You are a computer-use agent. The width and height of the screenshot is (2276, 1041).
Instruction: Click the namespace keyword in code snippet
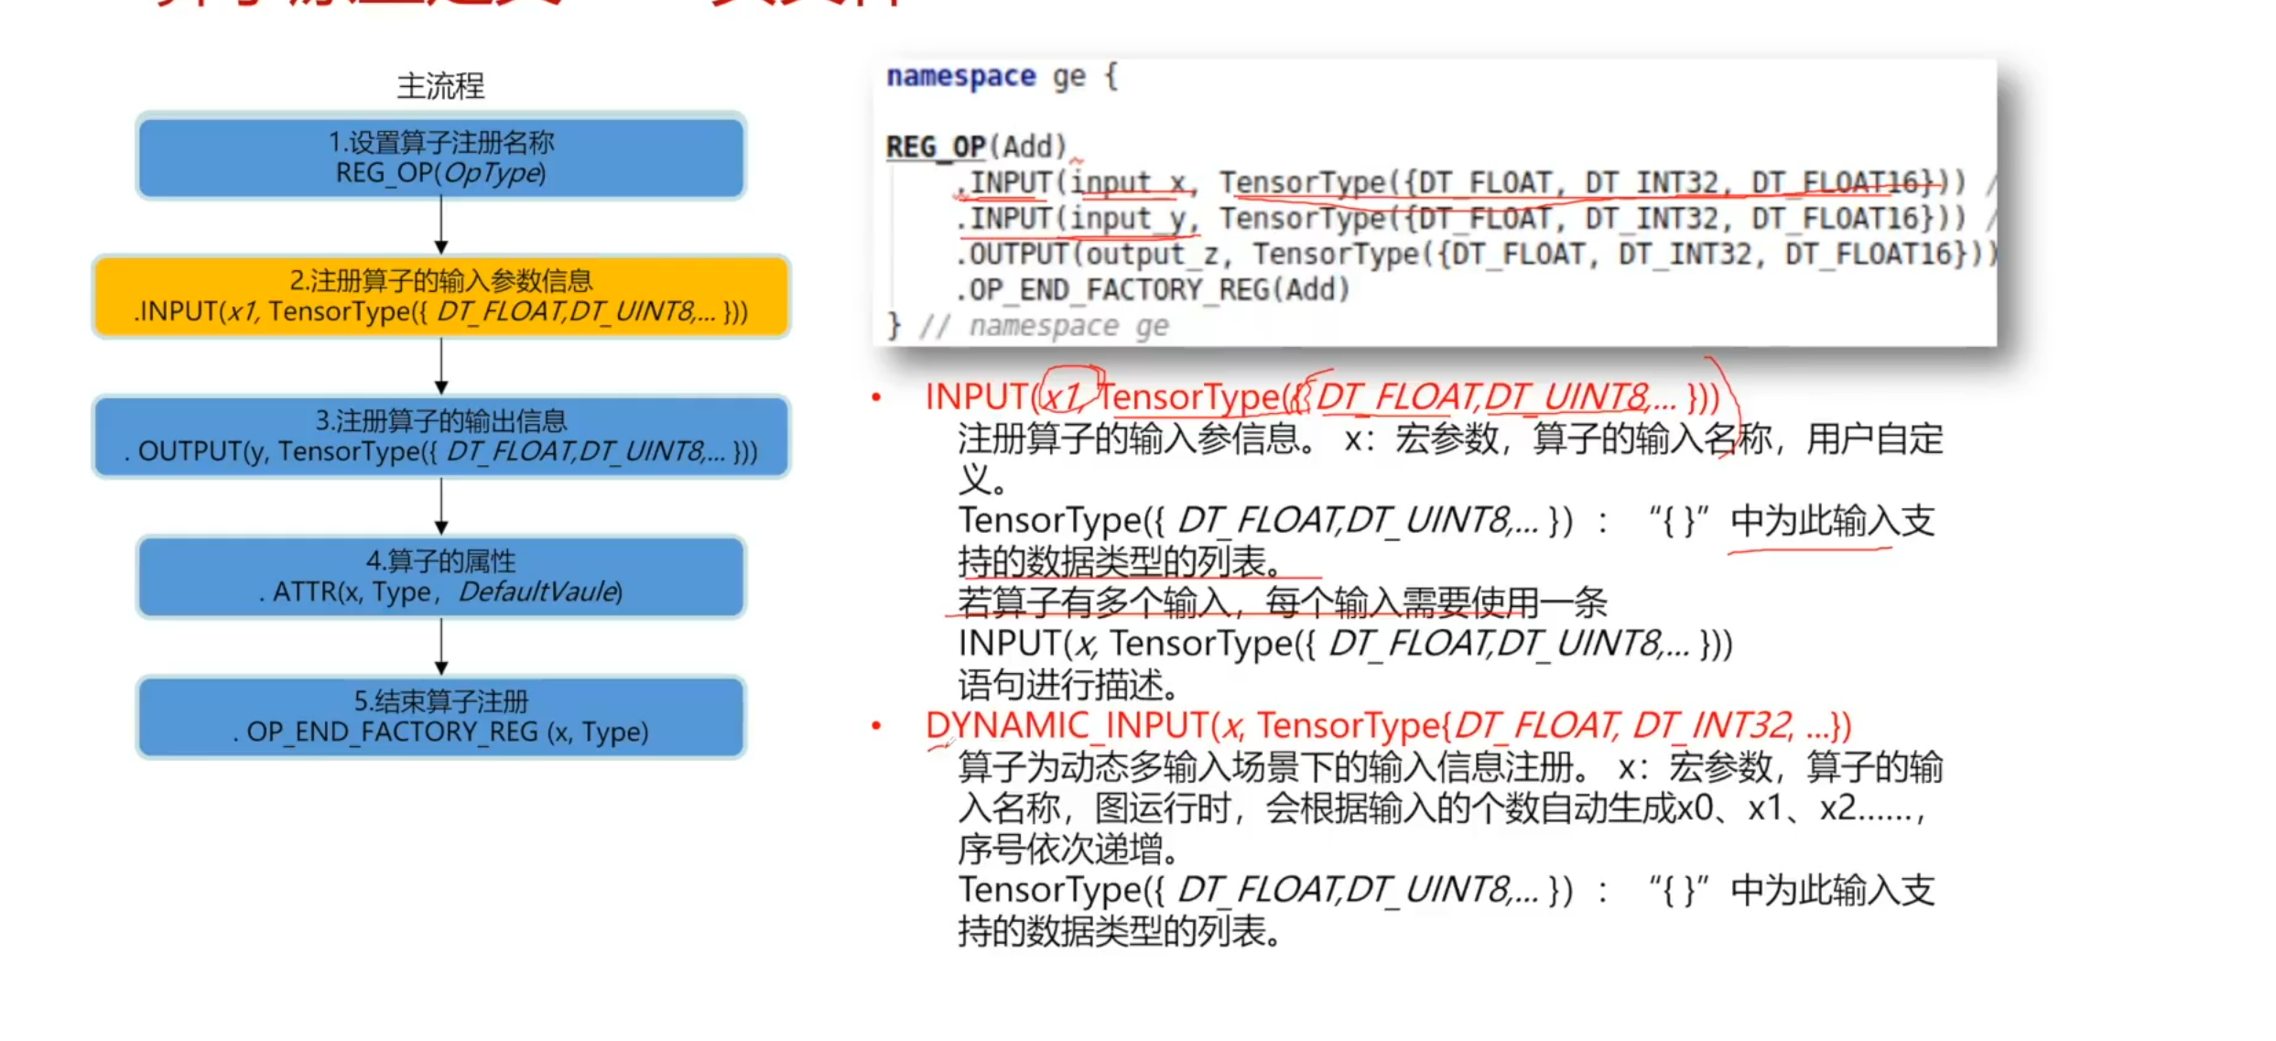pyautogui.click(x=960, y=77)
